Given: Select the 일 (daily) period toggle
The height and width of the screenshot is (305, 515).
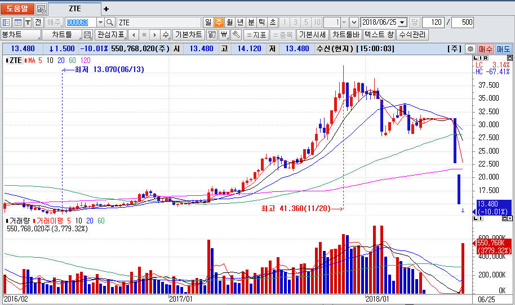Looking at the screenshot, I should pos(208,23).
